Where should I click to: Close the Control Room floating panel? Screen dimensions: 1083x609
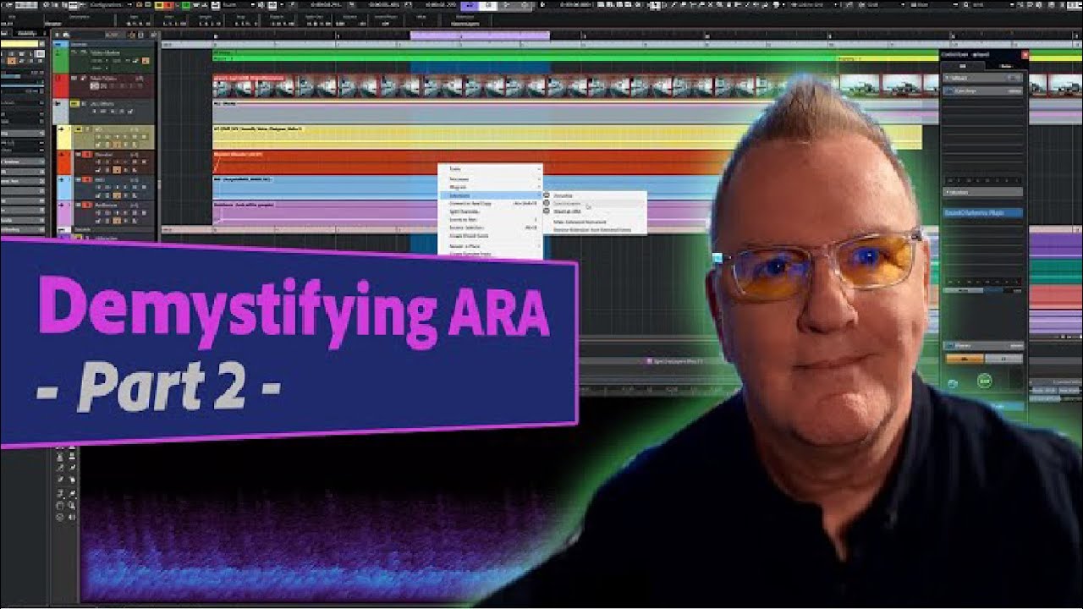[1025, 55]
